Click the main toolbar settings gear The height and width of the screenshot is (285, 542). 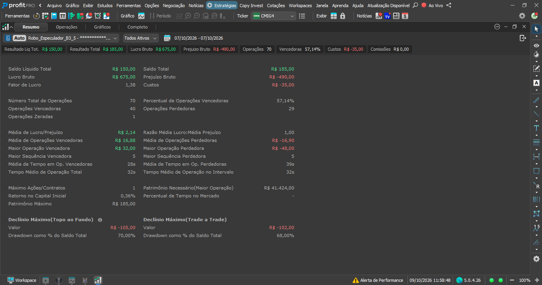click(522, 16)
